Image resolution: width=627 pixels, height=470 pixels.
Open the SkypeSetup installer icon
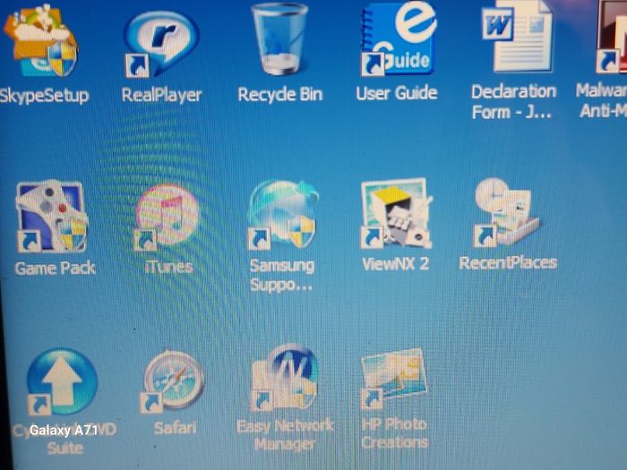coord(40,41)
